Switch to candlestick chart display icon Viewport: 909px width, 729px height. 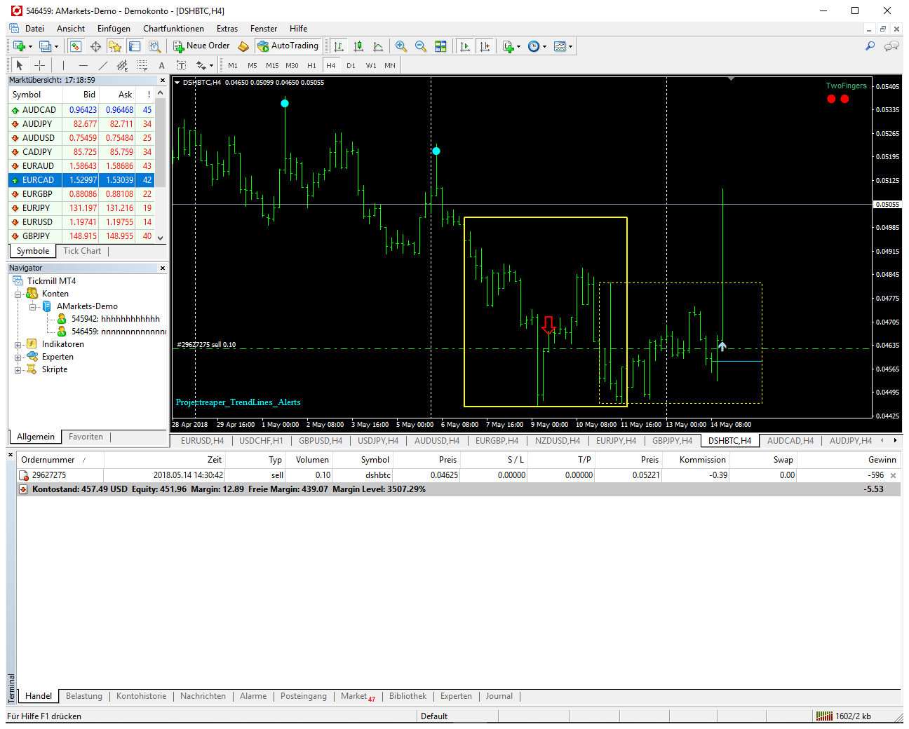tap(358, 46)
